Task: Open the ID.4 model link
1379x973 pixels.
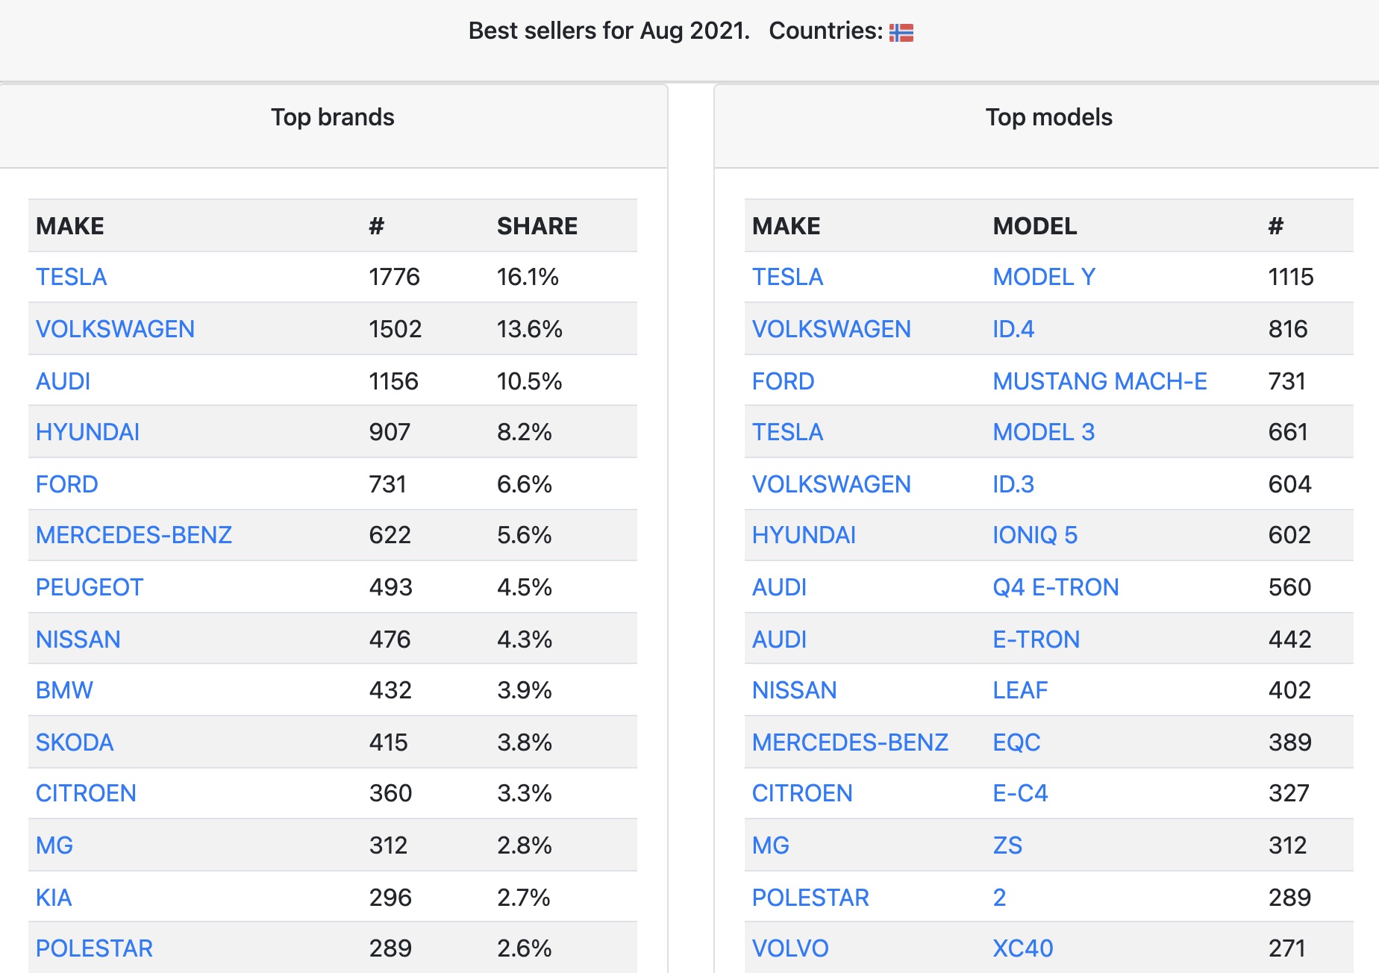Action: (1013, 329)
